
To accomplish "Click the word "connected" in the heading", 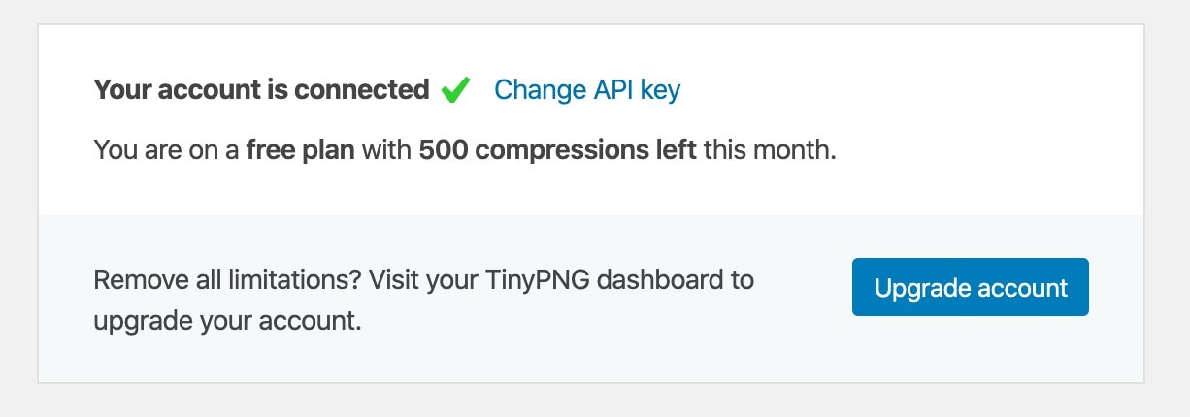I will (x=361, y=90).
